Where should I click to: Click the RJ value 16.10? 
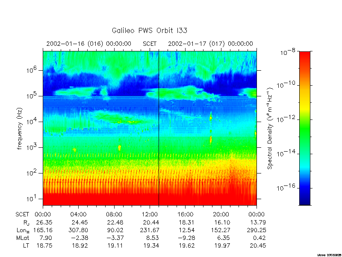(x=222, y=222)
